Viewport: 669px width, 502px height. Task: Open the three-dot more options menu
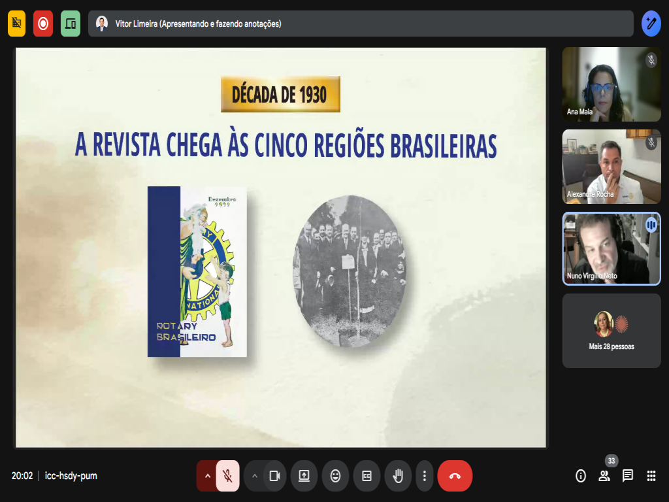point(425,476)
